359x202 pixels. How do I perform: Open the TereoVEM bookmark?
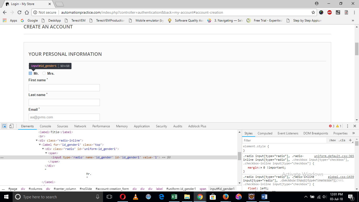[x=75, y=21]
